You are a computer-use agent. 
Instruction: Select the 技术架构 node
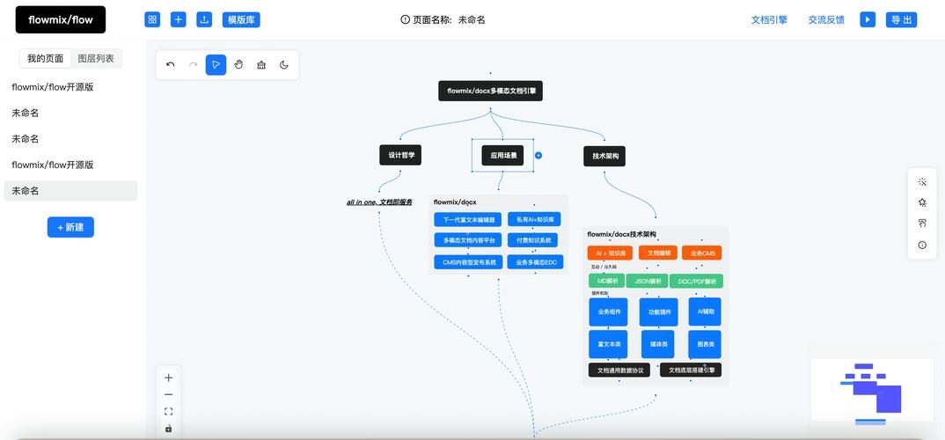(604, 156)
